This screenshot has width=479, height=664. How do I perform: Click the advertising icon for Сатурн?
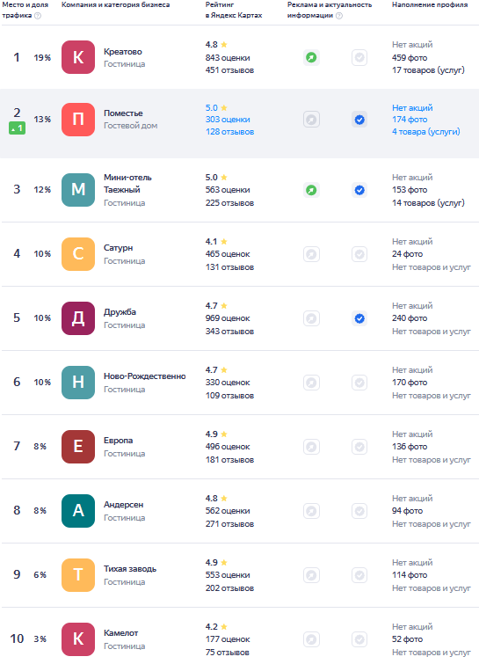(311, 254)
